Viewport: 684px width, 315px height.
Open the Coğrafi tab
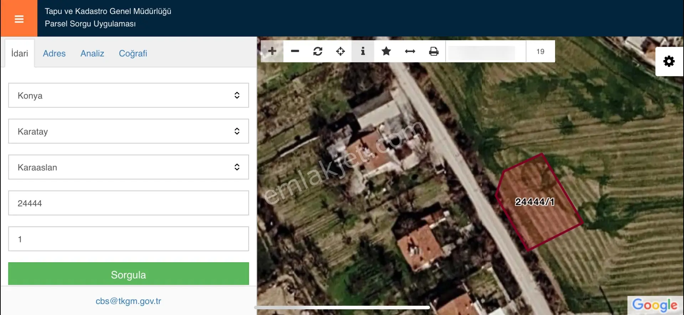pyautogui.click(x=133, y=53)
